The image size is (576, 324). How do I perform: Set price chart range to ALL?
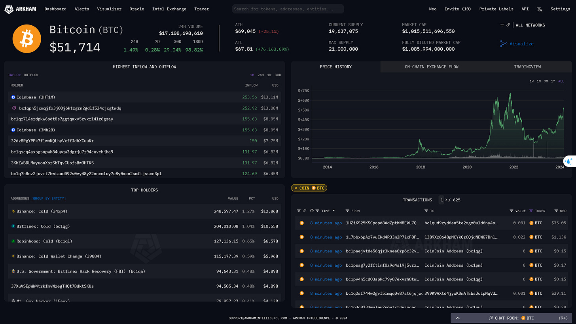point(561,81)
